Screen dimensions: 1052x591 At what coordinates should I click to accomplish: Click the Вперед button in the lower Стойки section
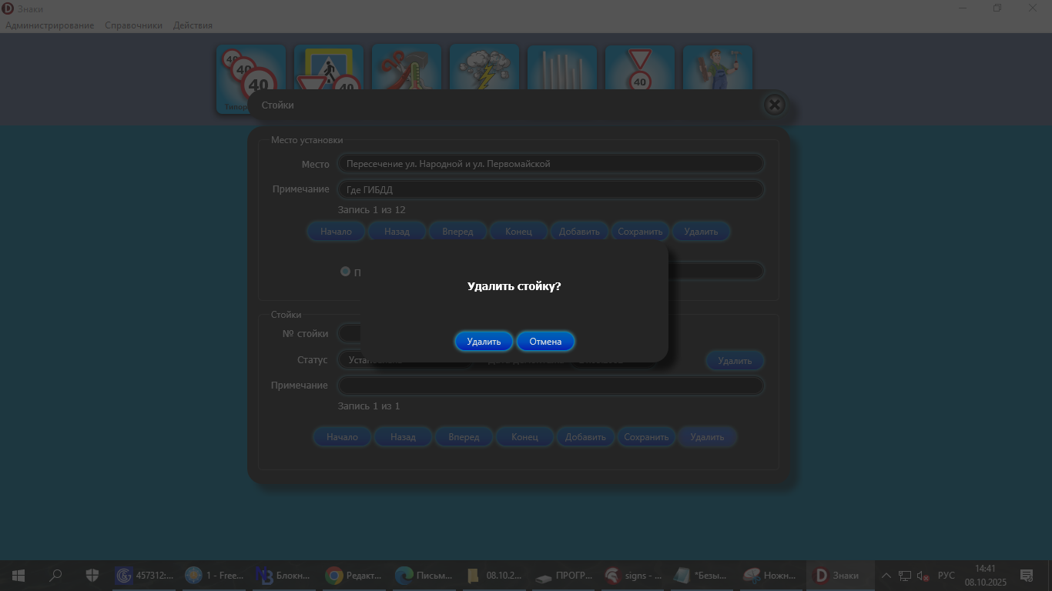click(464, 437)
